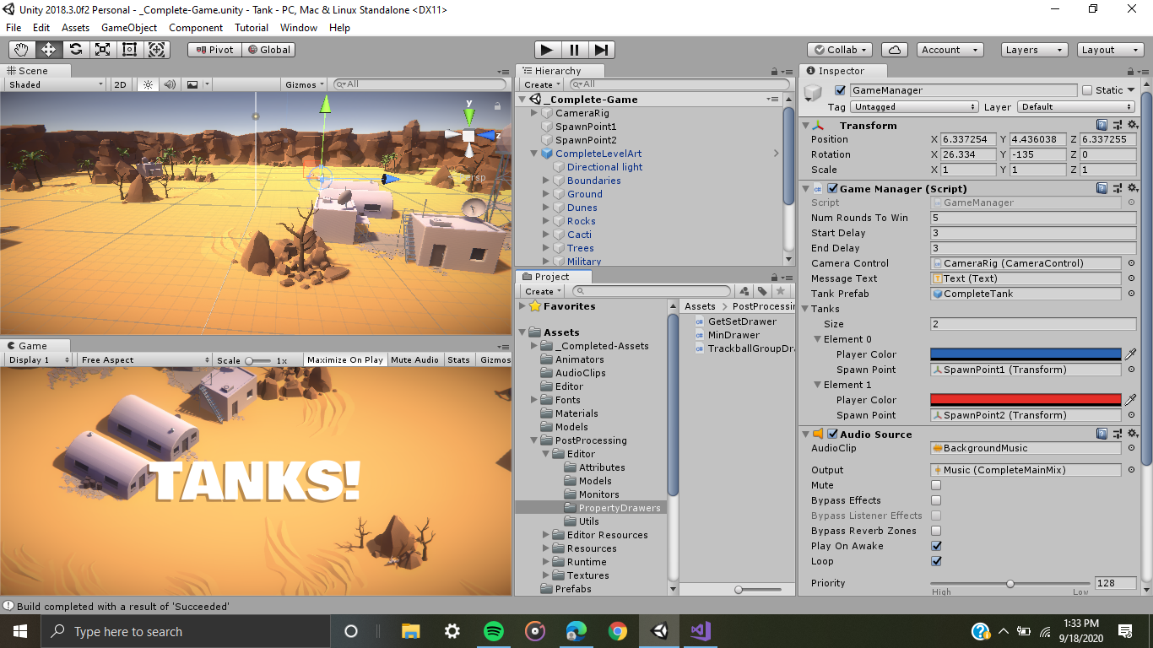Uncheck Play On Awake
The height and width of the screenshot is (648, 1153).
click(x=936, y=546)
